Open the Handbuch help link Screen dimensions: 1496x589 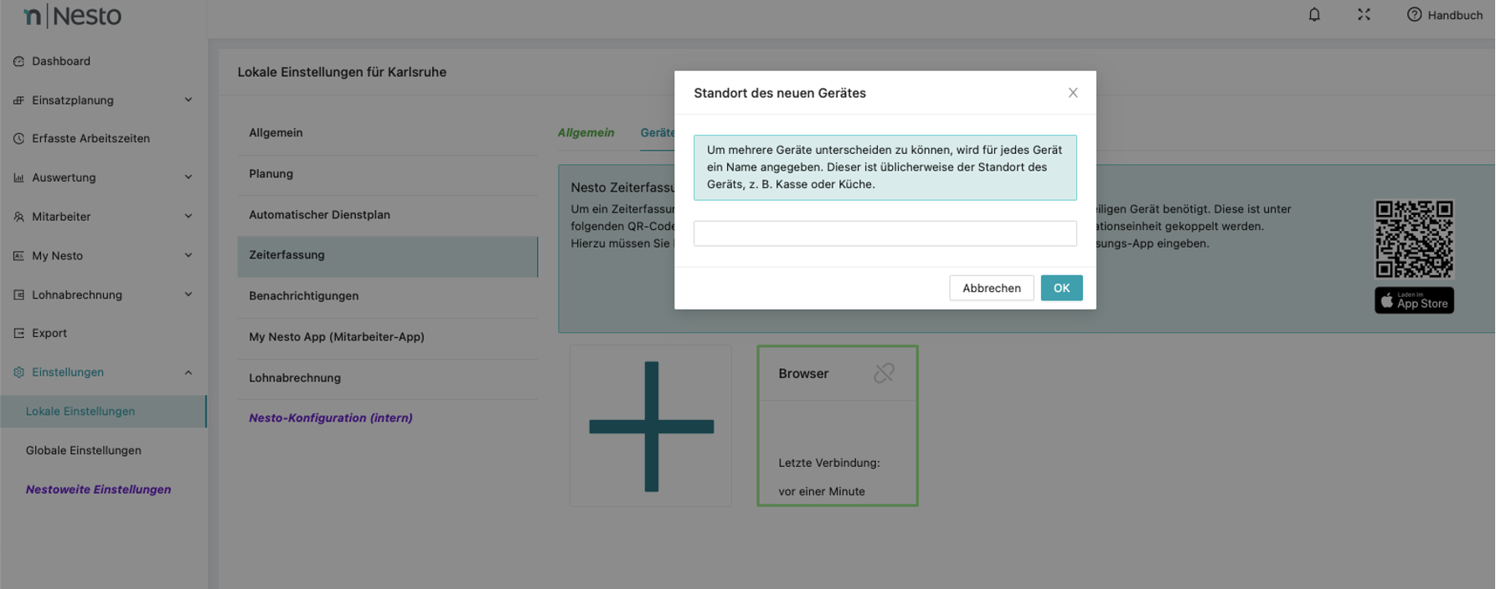coord(1445,15)
